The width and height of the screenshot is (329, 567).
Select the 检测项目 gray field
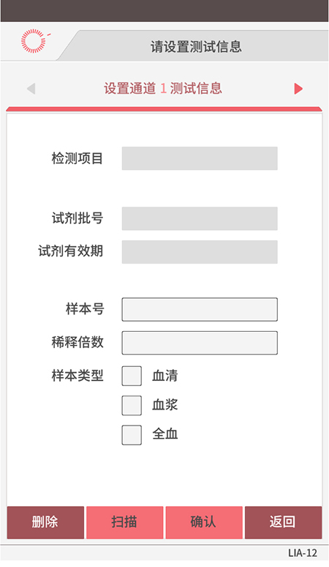[x=200, y=158]
